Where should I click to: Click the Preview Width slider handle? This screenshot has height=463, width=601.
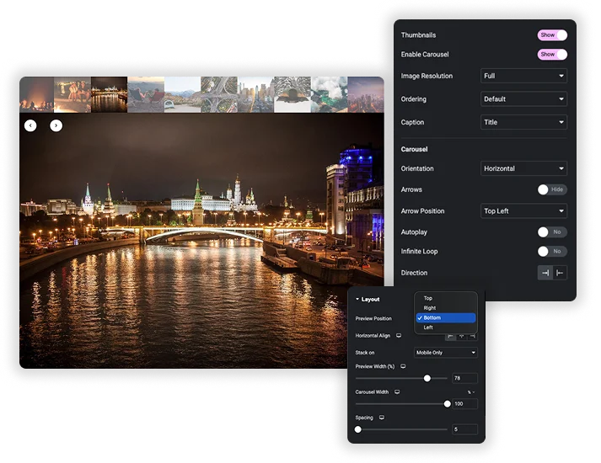pos(427,378)
